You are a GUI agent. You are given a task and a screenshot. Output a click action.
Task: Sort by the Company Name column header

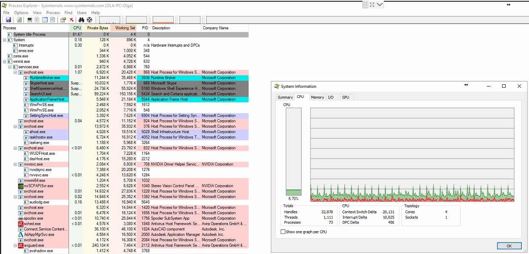coord(225,28)
